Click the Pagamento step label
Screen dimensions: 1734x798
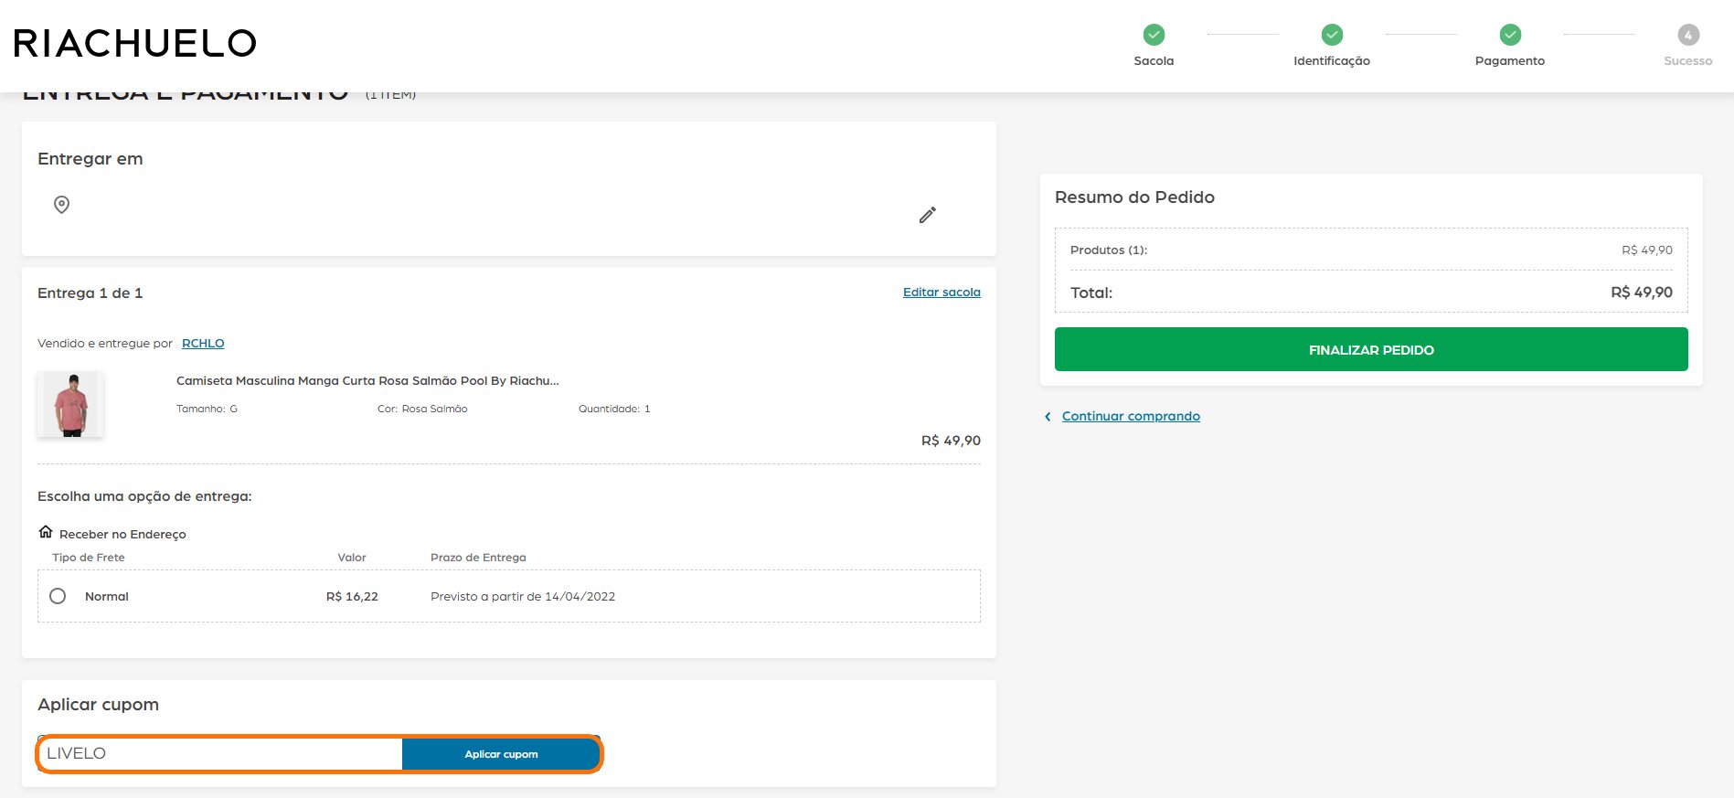click(x=1510, y=61)
